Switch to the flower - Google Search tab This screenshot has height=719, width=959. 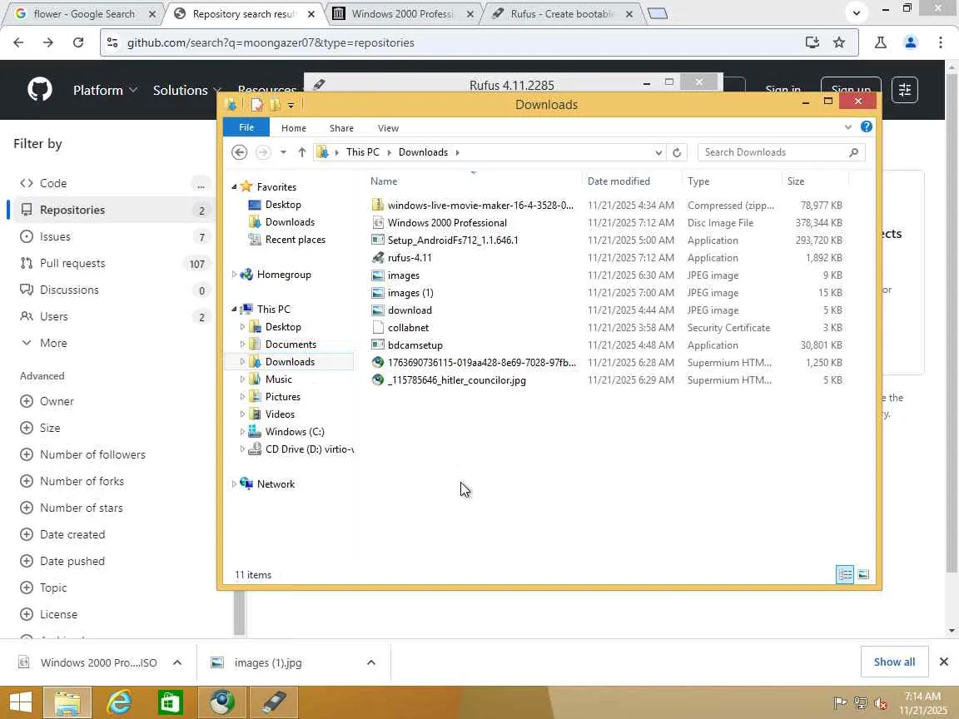pos(84,13)
